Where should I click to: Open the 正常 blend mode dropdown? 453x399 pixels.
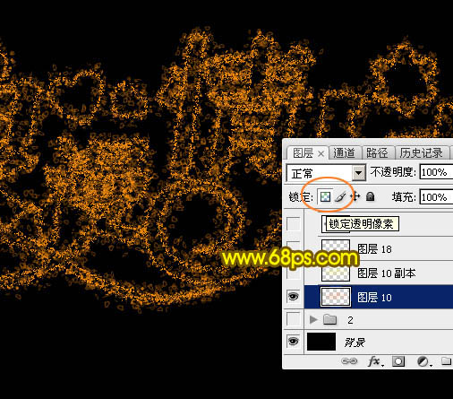pyautogui.click(x=358, y=172)
